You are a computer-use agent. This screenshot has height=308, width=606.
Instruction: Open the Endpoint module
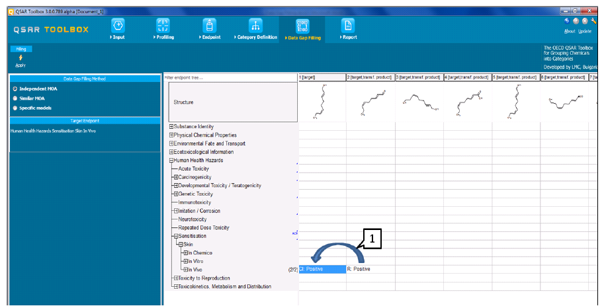[210, 29]
